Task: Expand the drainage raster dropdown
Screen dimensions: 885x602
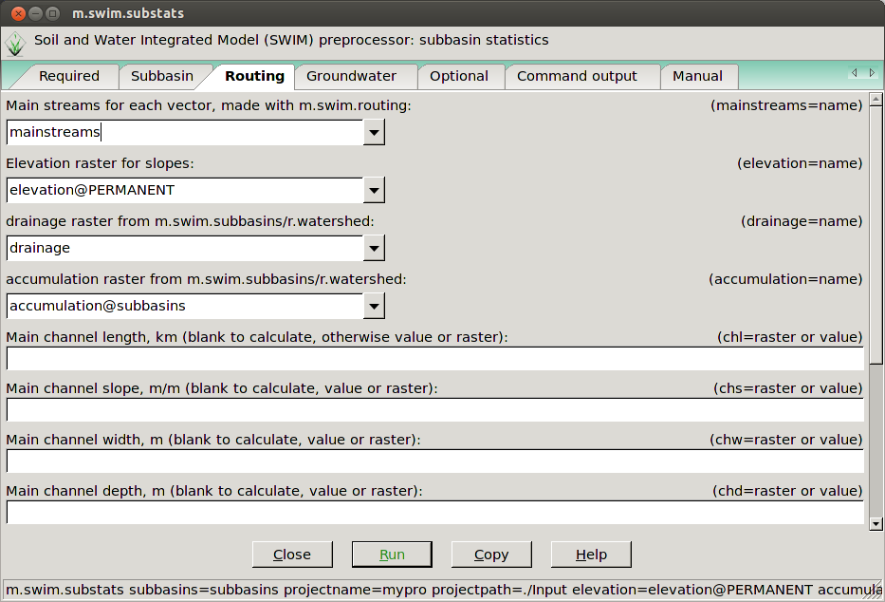Action: point(374,249)
